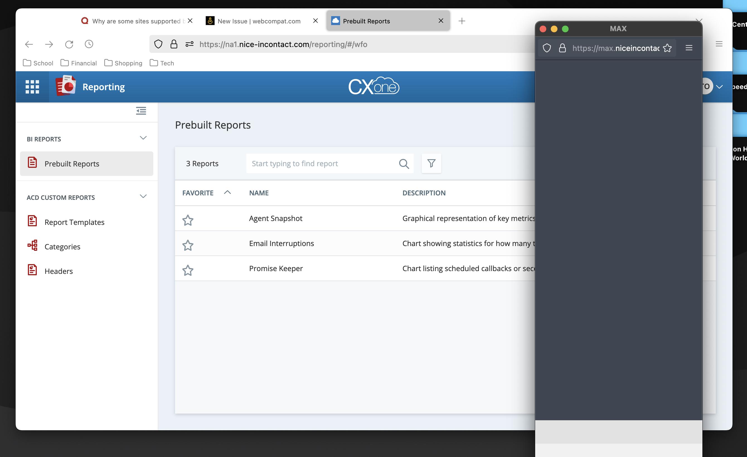Sort by DESCRIPTION column header
This screenshot has width=747, height=457.
pos(424,193)
